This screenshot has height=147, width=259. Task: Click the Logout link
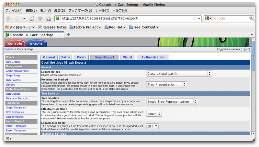tap(245, 49)
